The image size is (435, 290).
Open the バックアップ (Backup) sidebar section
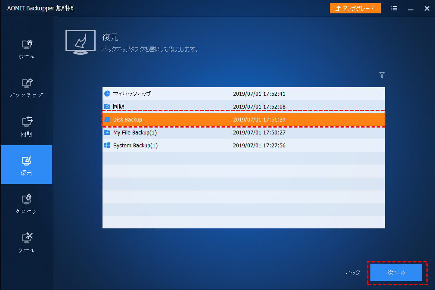26,88
